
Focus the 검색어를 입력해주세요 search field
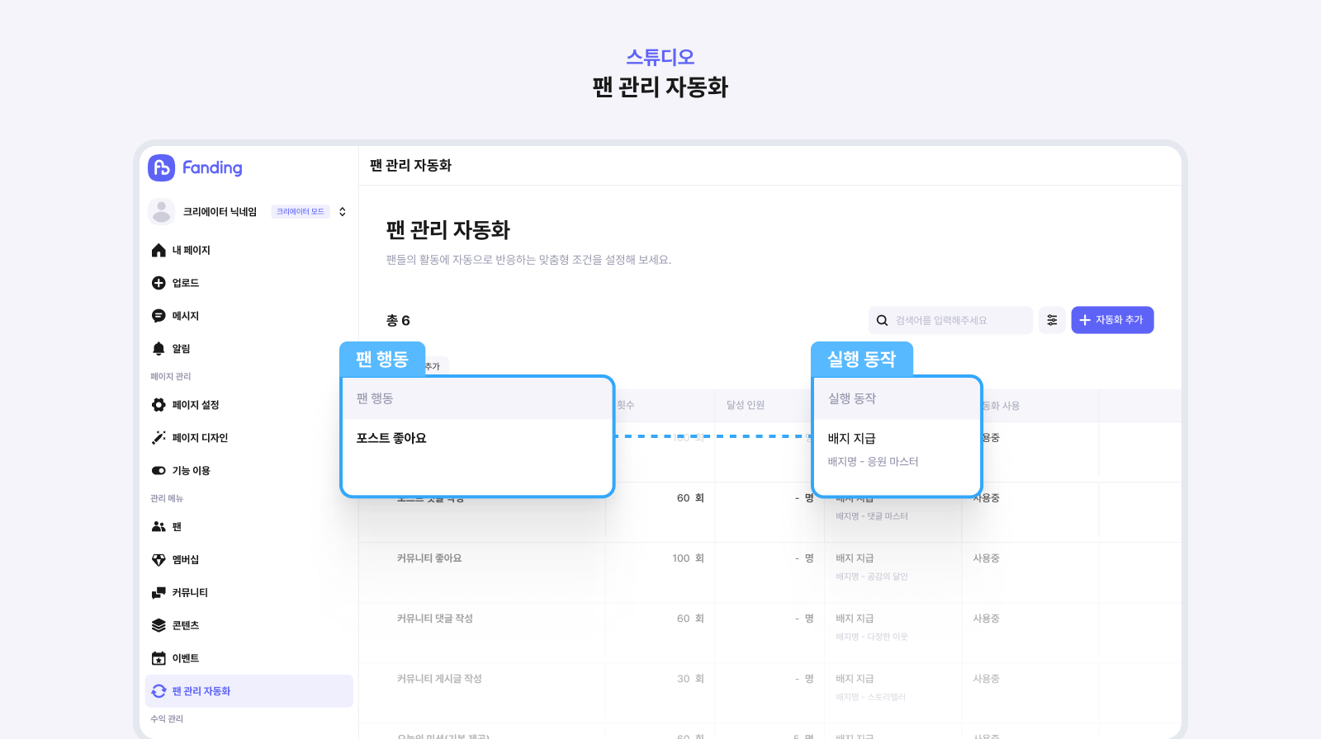coord(950,320)
